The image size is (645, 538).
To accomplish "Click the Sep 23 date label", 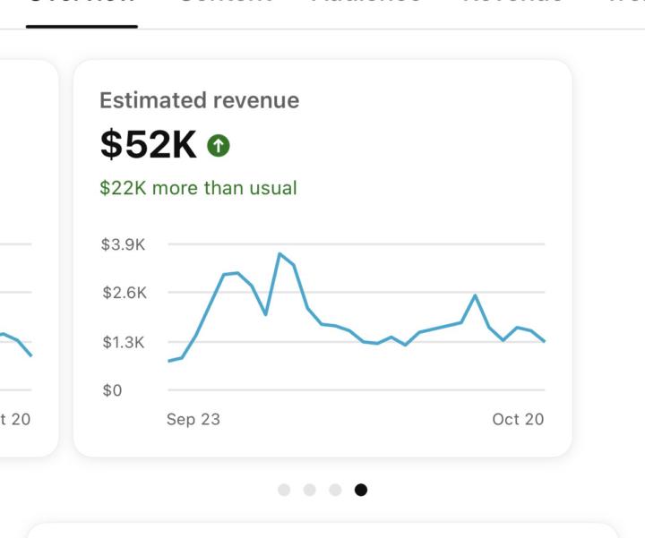I will click(x=193, y=419).
